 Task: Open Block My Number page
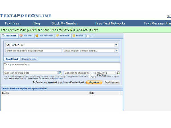tap(65, 23)
